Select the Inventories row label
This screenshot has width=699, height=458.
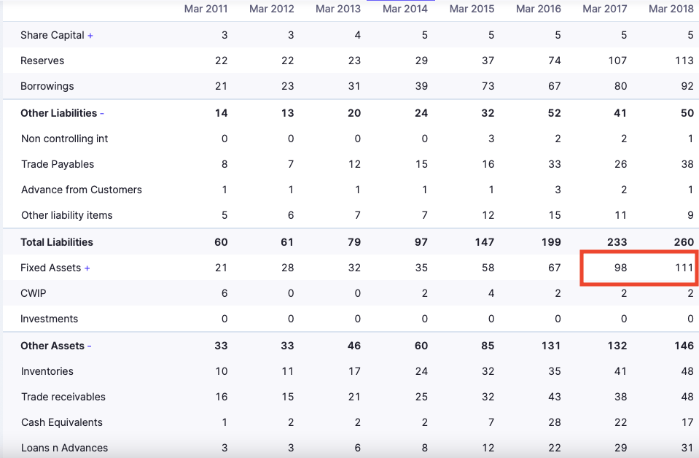(47, 371)
